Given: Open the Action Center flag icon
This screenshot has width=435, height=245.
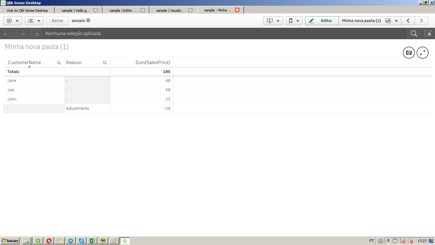Looking at the screenshot, I should click(x=403, y=241).
